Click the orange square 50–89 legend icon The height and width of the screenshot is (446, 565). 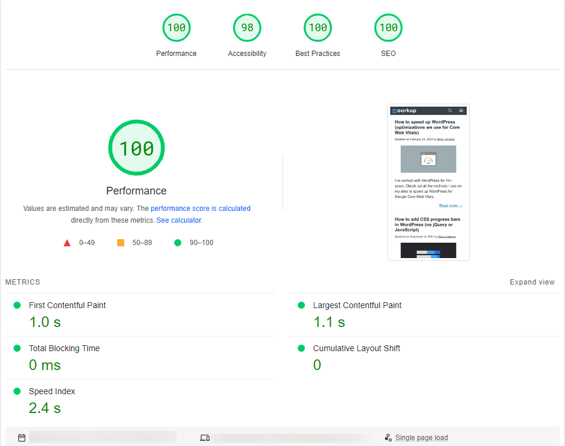pyautogui.click(x=121, y=243)
